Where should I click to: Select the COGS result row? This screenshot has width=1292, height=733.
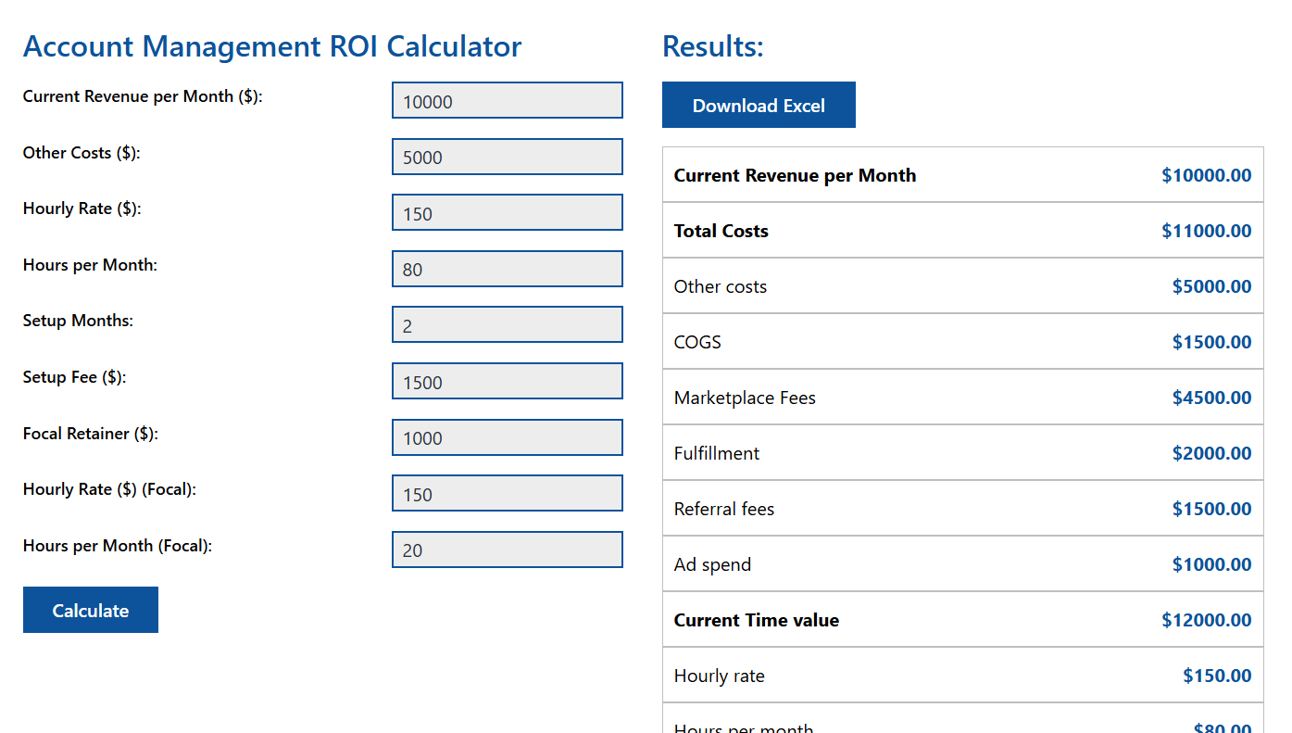[x=962, y=342]
